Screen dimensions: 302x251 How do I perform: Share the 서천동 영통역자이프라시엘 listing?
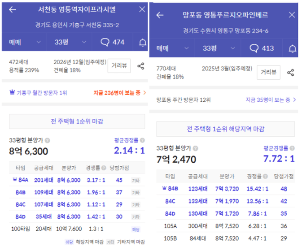click(x=140, y=66)
